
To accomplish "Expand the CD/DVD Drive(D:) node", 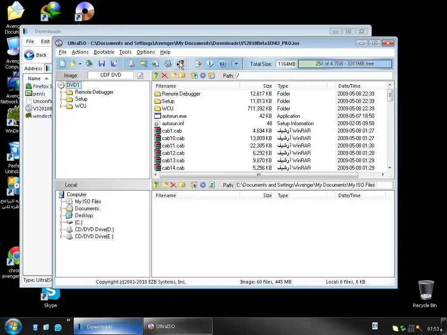I will click(x=61, y=229).
